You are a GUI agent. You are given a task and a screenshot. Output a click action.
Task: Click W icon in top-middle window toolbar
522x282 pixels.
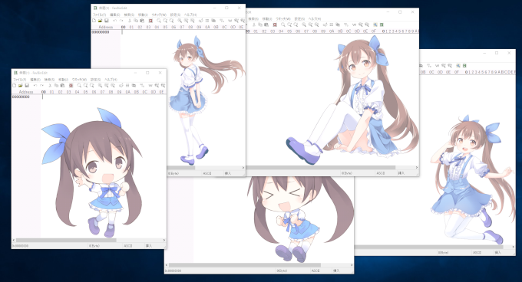point(230,21)
